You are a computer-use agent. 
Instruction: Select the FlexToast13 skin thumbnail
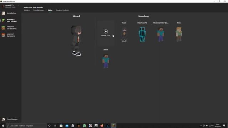click(142, 34)
